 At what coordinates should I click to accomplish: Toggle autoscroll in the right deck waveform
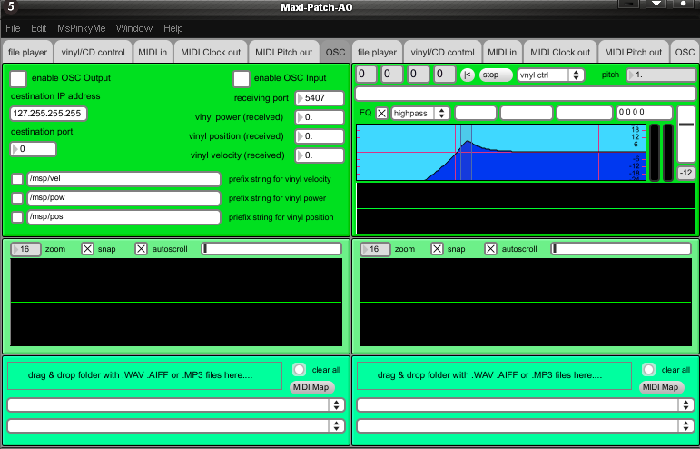[x=490, y=248]
